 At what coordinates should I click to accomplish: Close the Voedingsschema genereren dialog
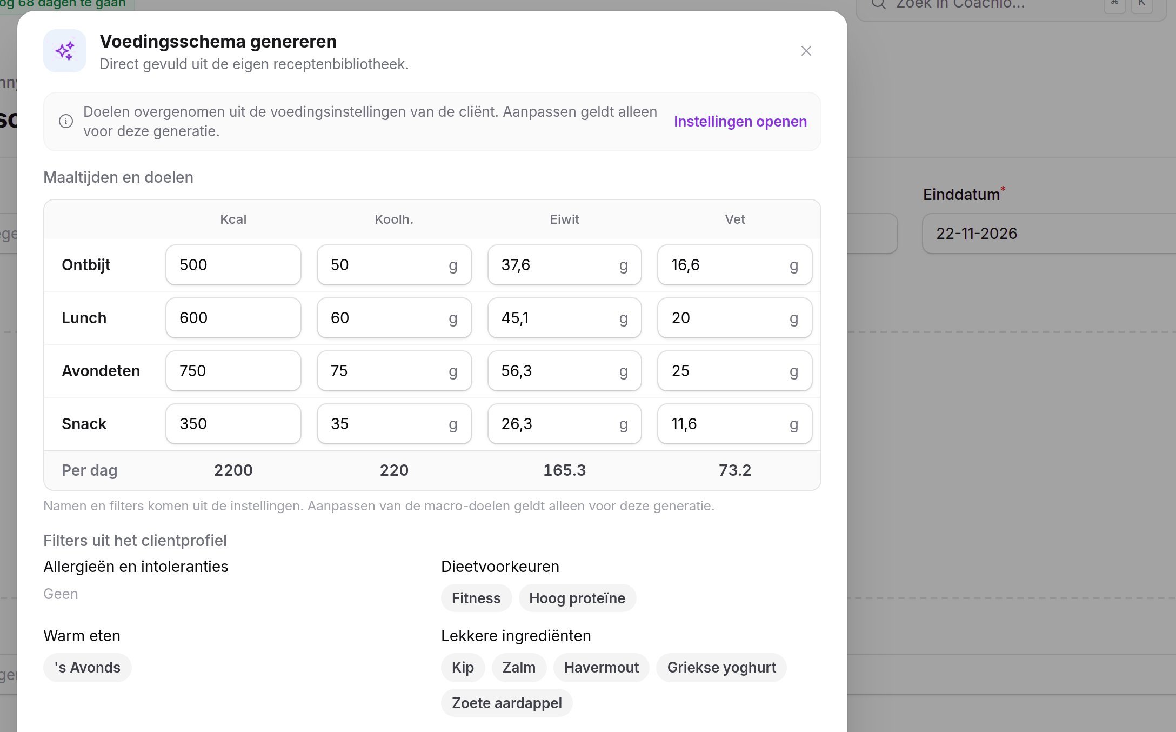coord(806,51)
